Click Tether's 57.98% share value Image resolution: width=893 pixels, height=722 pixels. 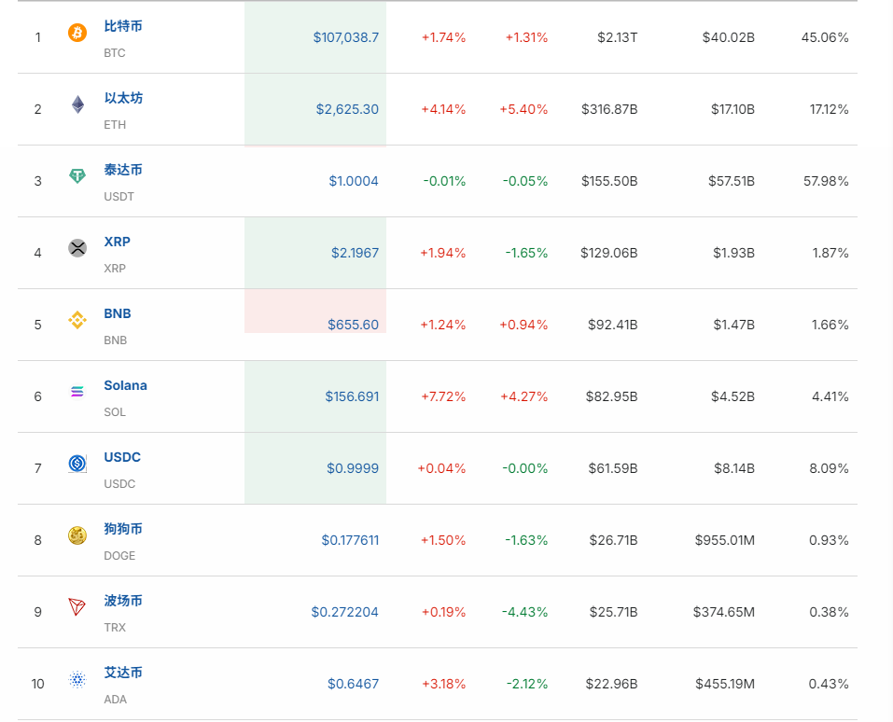827,181
